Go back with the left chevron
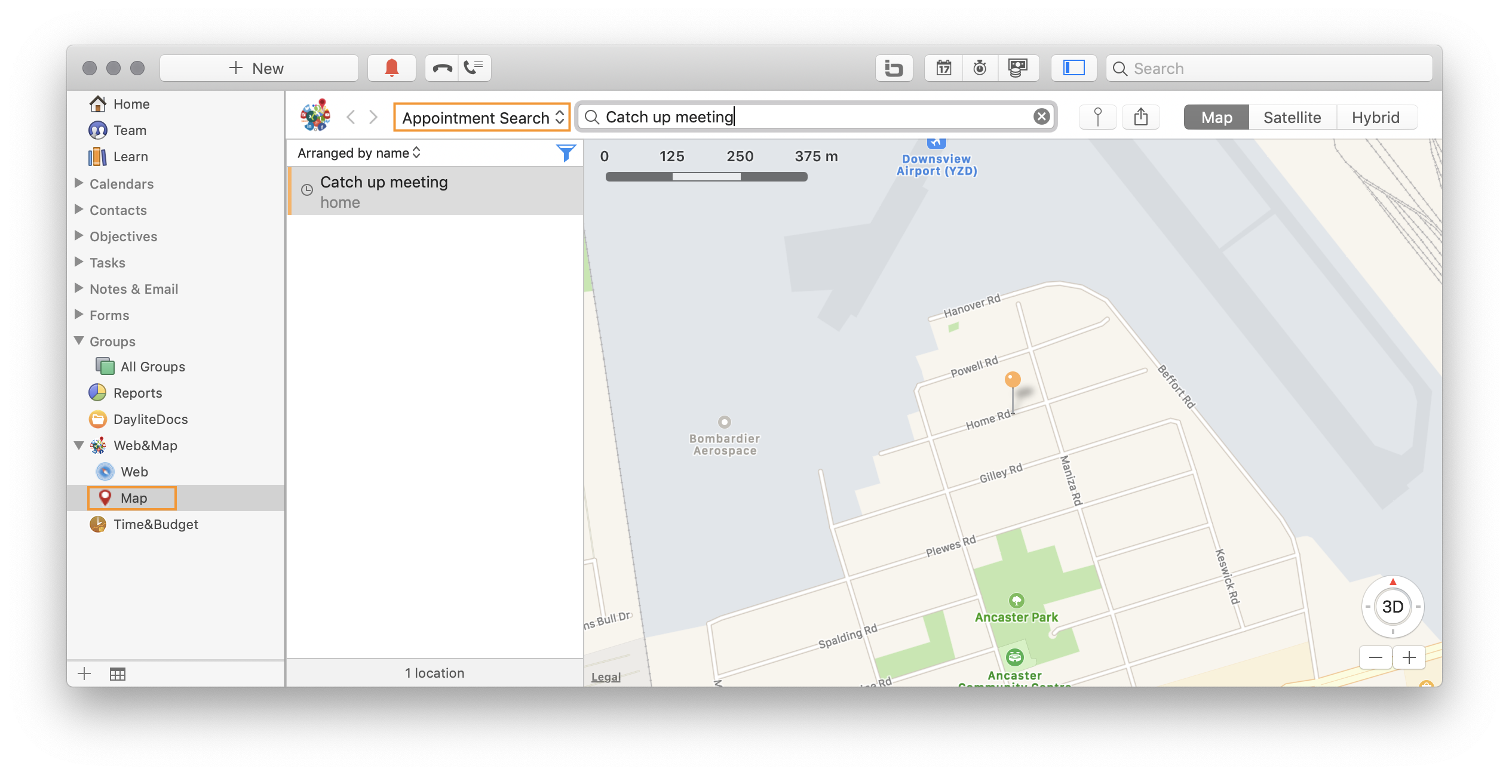The height and width of the screenshot is (775, 1509). pos(351,117)
